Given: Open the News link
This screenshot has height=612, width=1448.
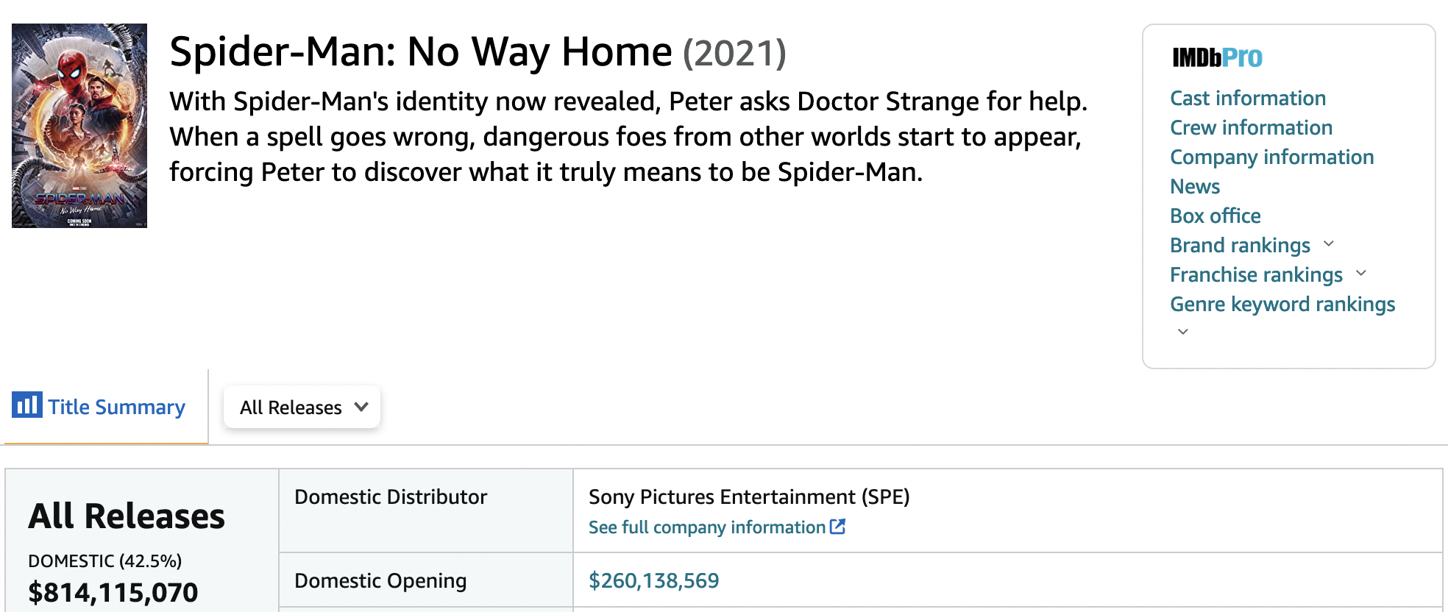Looking at the screenshot, I should tap(1195, 186).
